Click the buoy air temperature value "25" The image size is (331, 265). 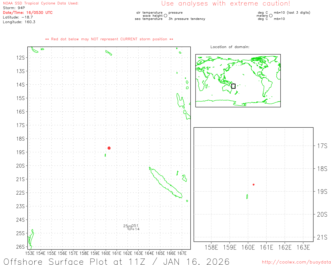tap(125, 226)
